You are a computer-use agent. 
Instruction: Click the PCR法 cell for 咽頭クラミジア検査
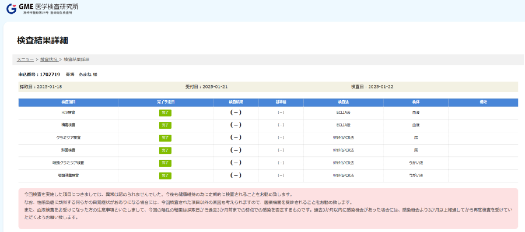(343, 163)
